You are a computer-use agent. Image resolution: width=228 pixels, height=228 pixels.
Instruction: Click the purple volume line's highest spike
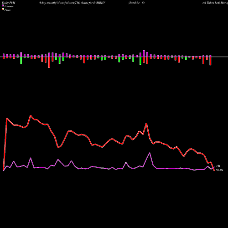[150, 153]
